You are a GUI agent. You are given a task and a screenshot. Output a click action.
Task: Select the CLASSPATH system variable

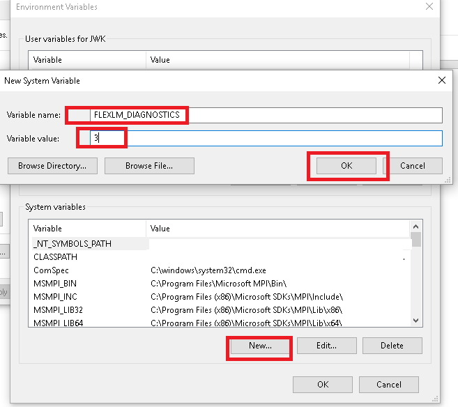56,257
